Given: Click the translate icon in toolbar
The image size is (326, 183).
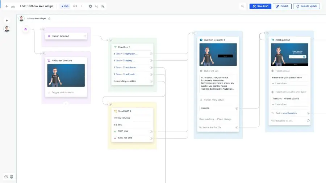Looking at the screenshot, I should click(x=103, y=6).
